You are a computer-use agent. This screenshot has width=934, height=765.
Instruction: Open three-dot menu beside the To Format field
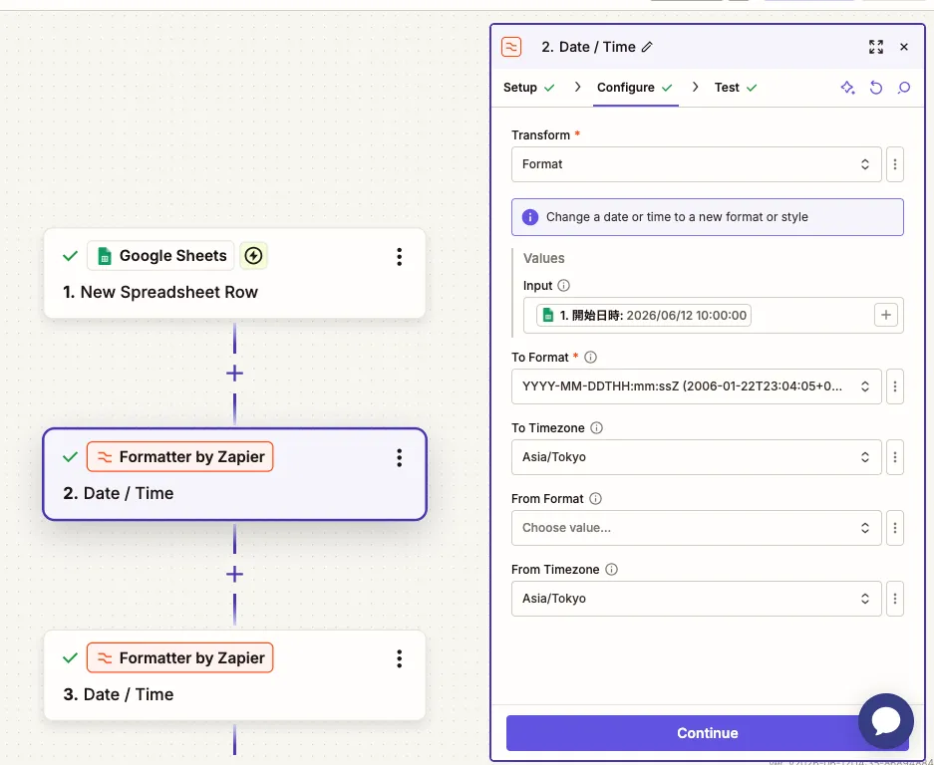pos(895,386)
